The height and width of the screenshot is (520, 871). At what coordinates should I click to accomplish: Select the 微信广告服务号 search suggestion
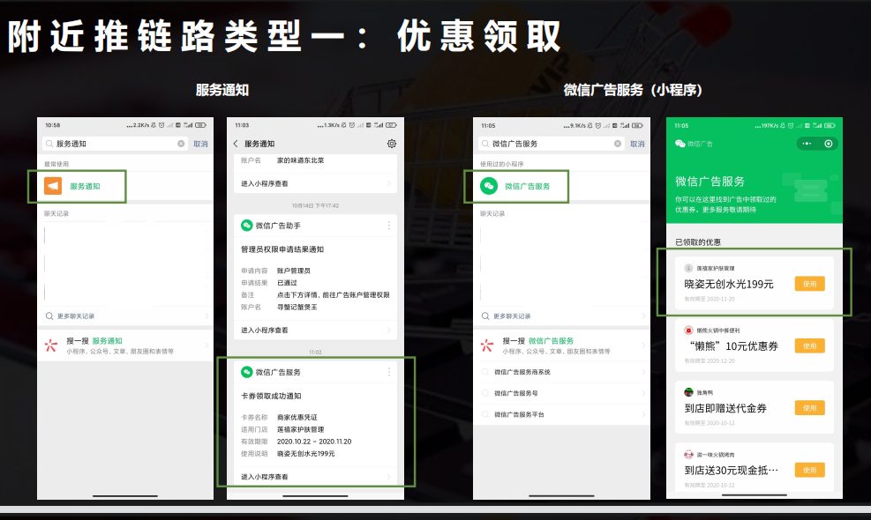[x=561, y=393]
